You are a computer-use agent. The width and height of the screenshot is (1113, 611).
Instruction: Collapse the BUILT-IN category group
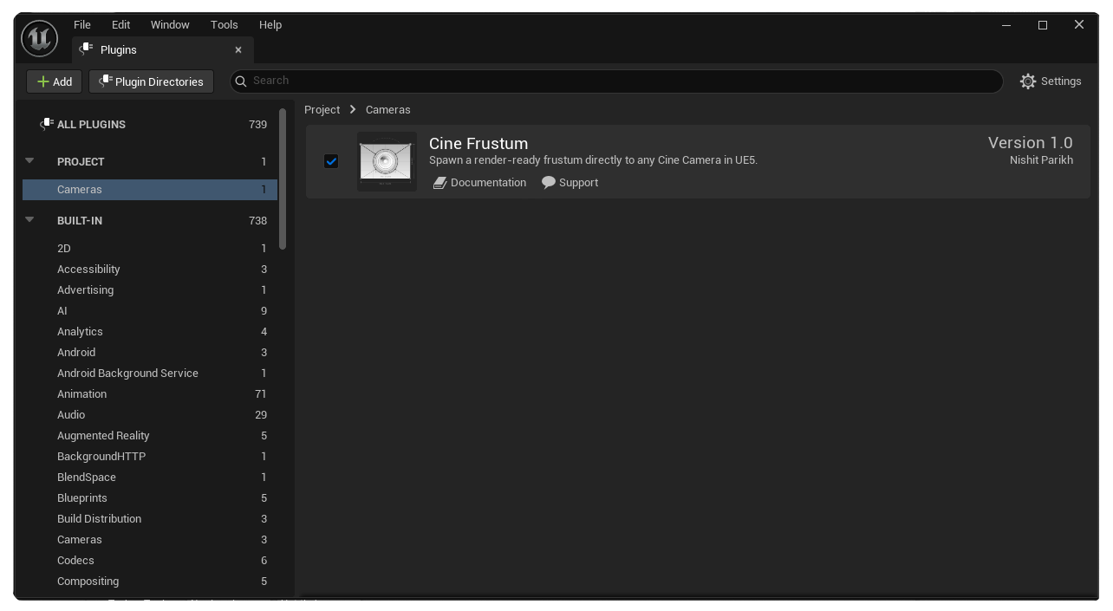[29, 219]
